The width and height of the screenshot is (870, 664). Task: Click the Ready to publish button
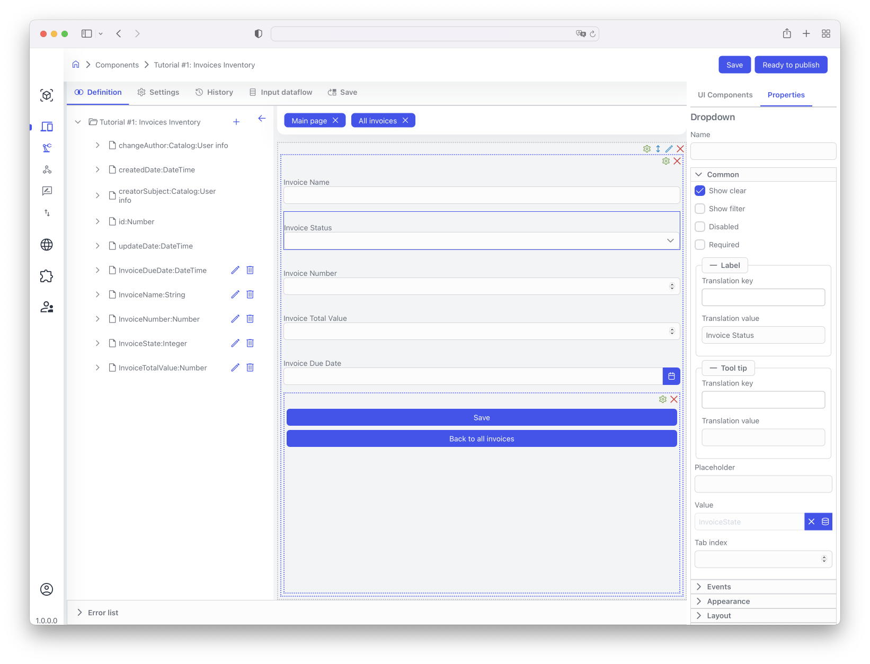click(791, 65)
